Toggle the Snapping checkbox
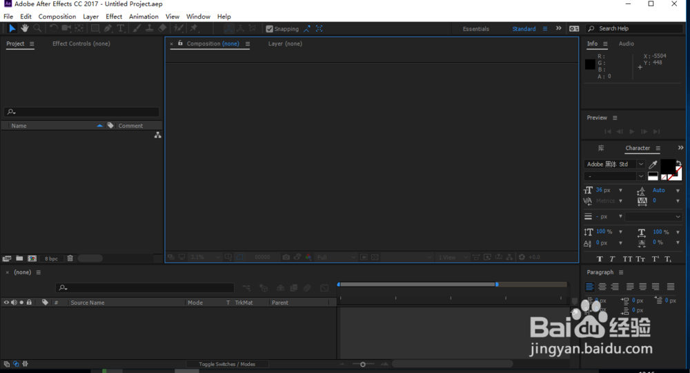Image resolution: width=690 pixels, height=373 pixels. coord(269,29)
